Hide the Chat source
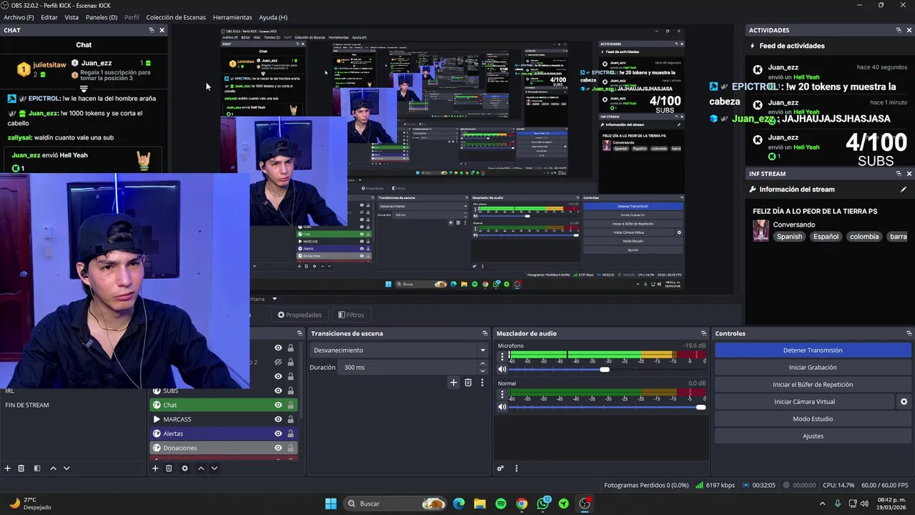 pos(278,405)
